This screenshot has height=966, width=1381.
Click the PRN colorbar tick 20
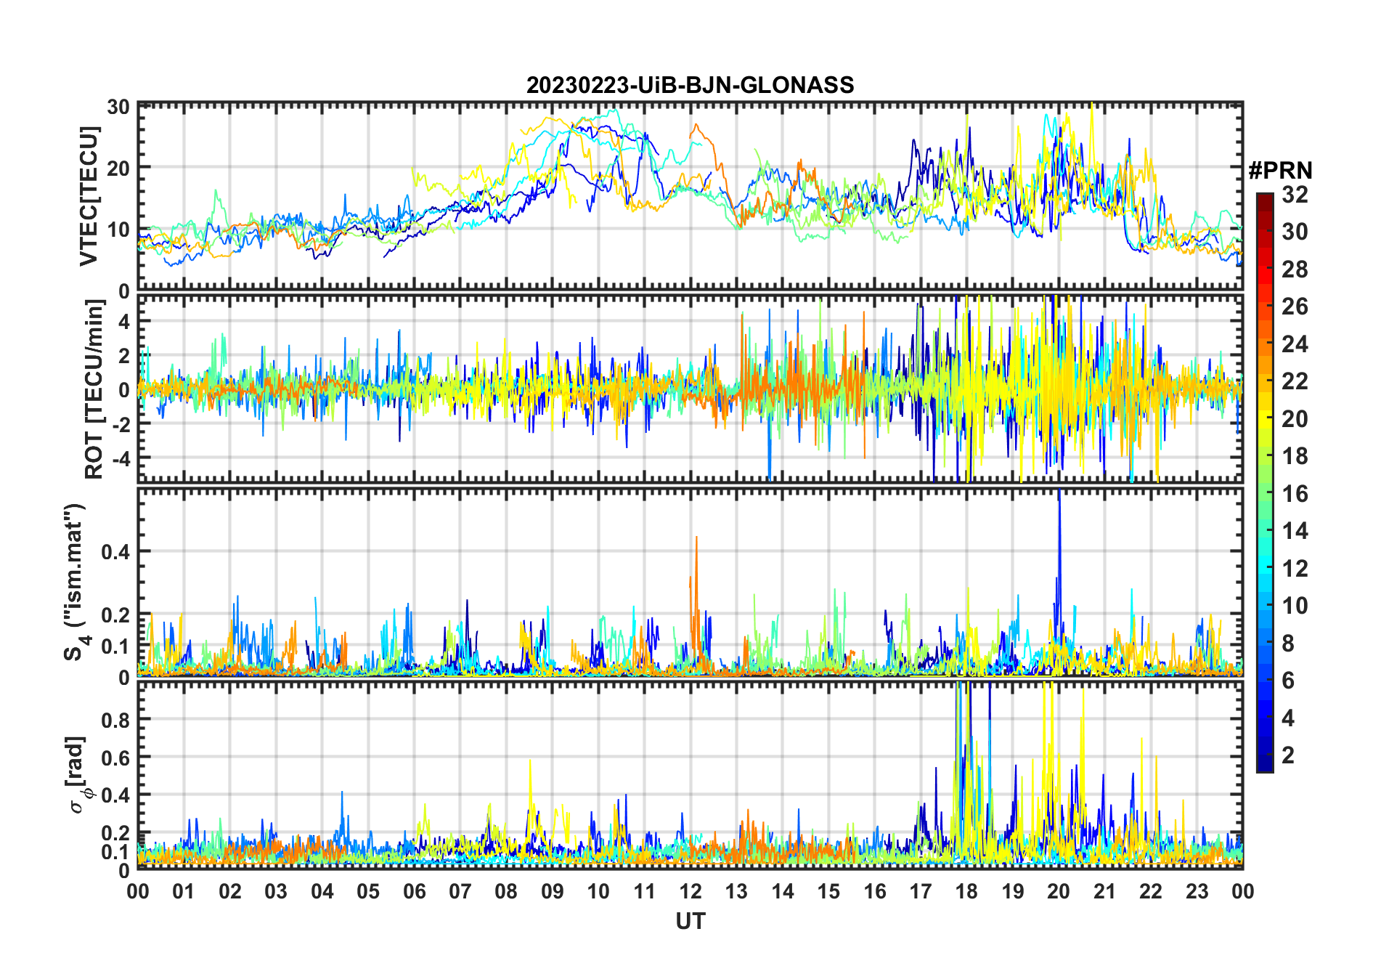[1295, 419]
